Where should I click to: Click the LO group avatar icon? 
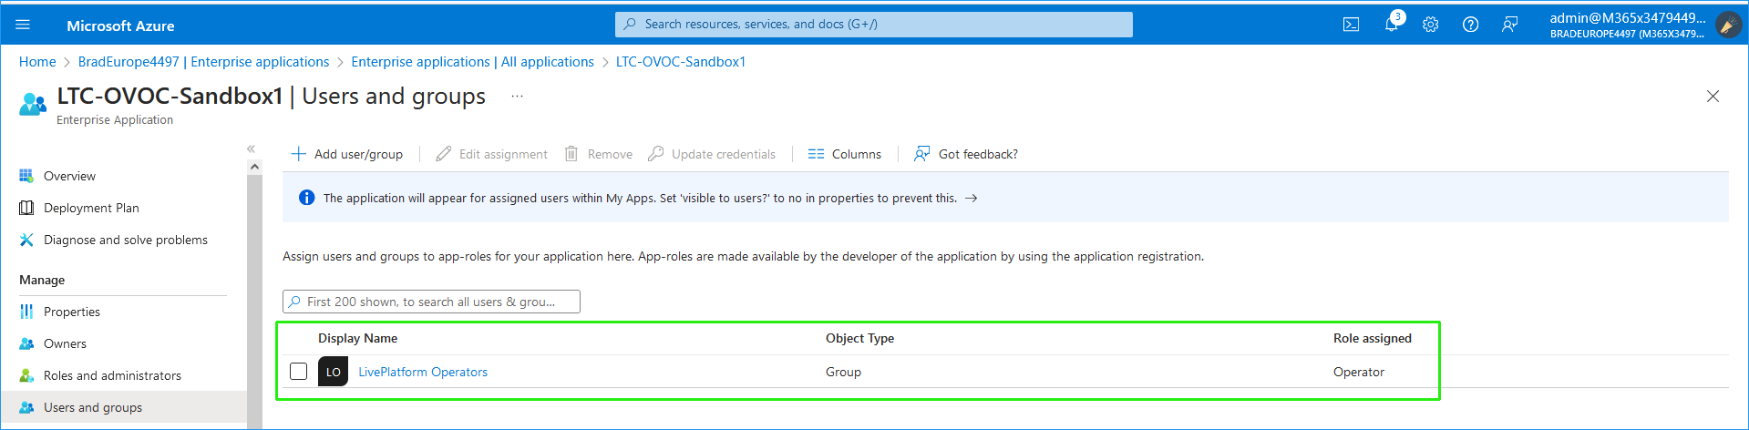pos(333,372)
